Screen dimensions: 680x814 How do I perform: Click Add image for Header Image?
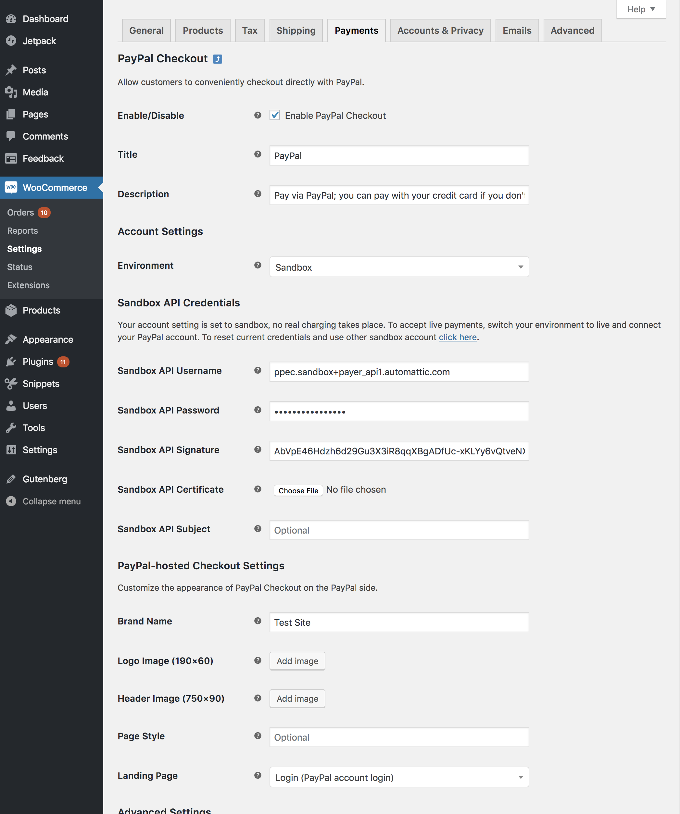click(x=297, y=698)
